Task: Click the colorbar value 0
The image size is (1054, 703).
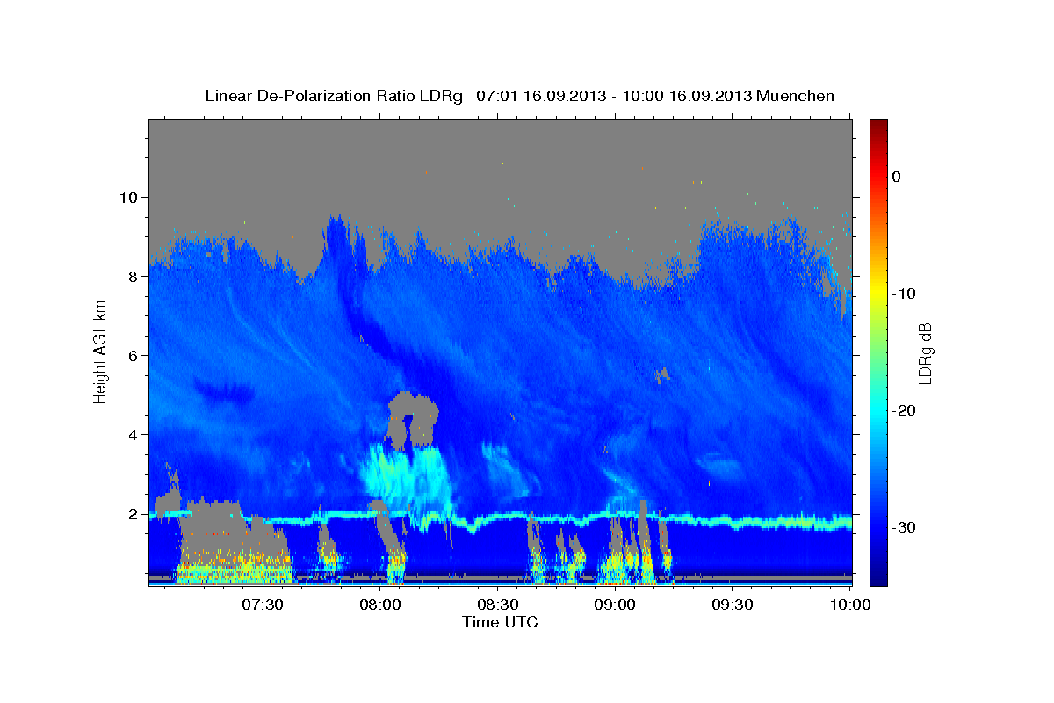Action: coord(897,177)
